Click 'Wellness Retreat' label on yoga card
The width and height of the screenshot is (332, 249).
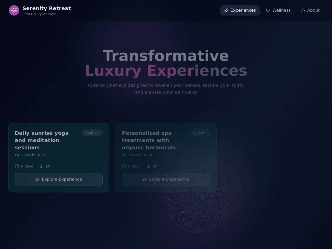30,155
